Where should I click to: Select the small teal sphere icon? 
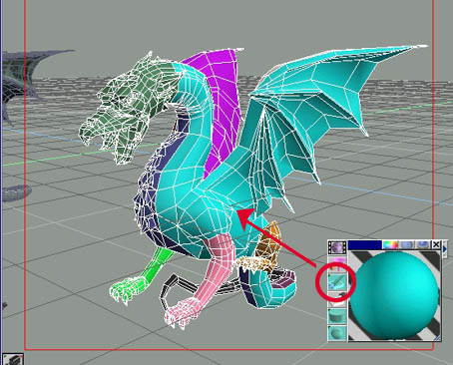pyautogui.click(x=337, y=333)
